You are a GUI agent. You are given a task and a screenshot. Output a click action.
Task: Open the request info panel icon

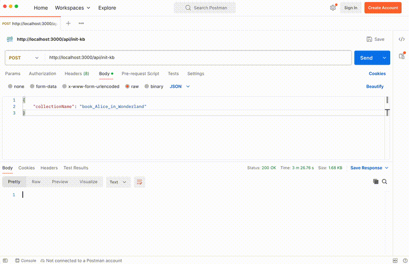click(402, 56)
